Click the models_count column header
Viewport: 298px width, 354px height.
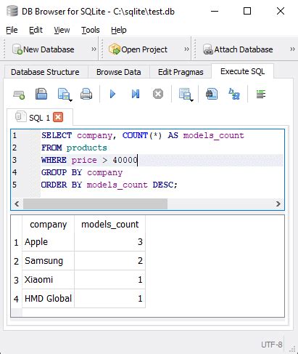click(109, 225)
